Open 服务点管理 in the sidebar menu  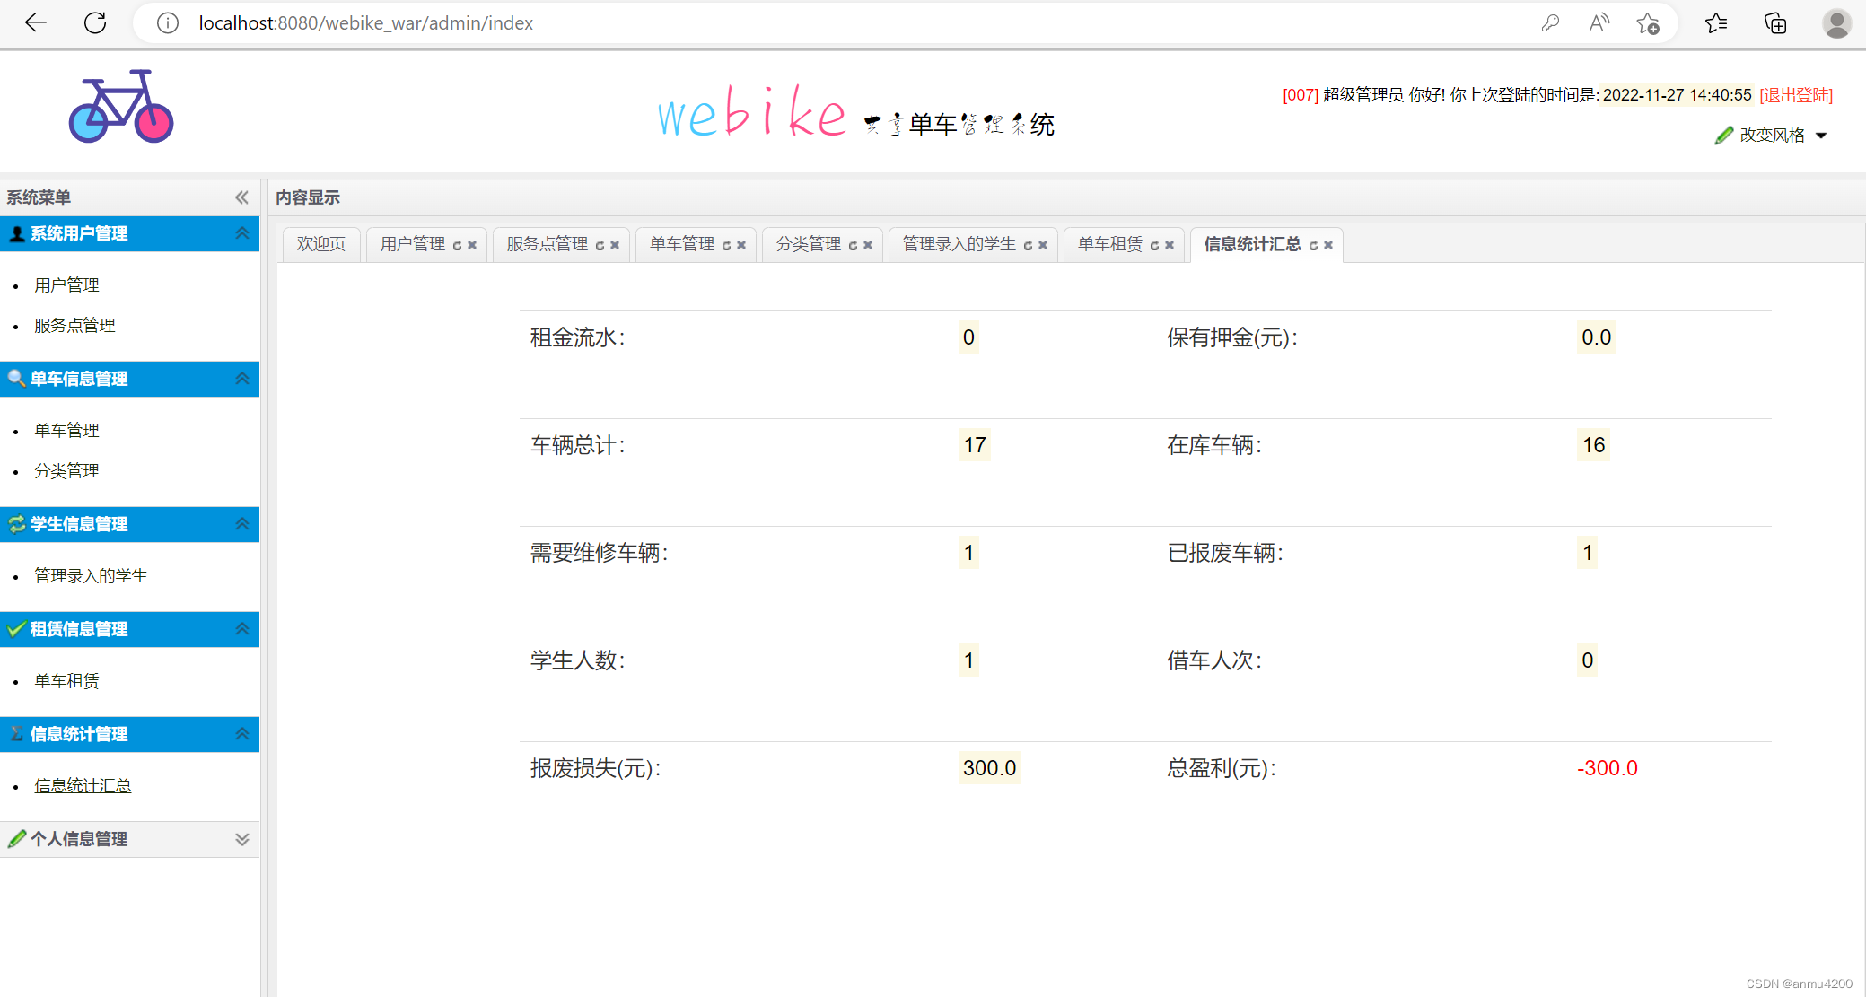(74, 326)
